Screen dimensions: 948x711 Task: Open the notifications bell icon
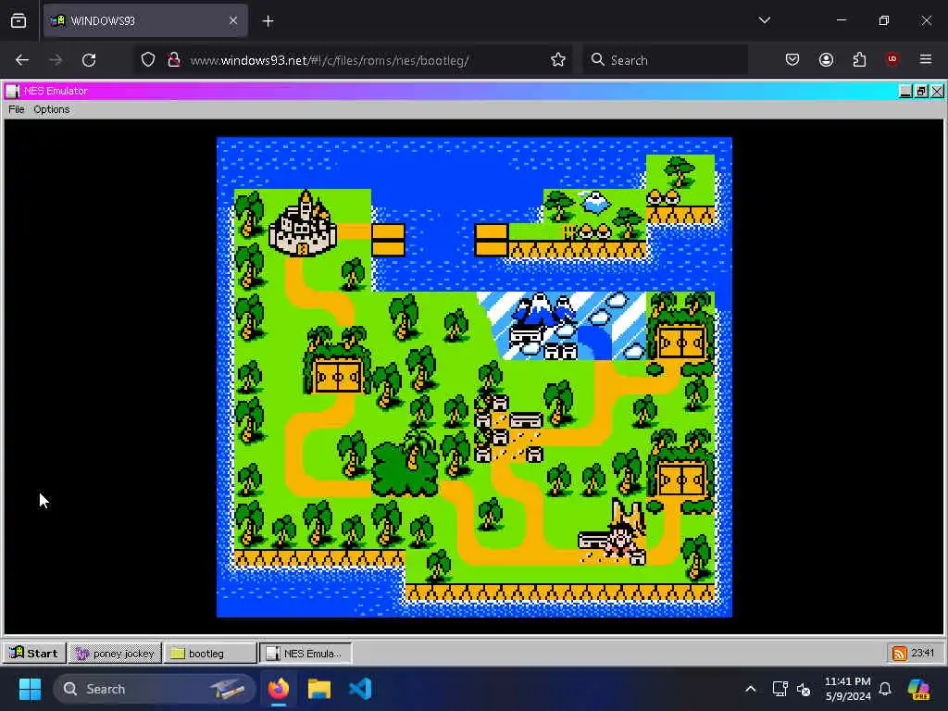(x=885, y=689)
